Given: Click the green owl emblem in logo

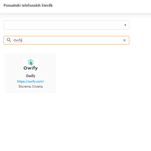Looking at the screenshot, I should tap(31, 62).
